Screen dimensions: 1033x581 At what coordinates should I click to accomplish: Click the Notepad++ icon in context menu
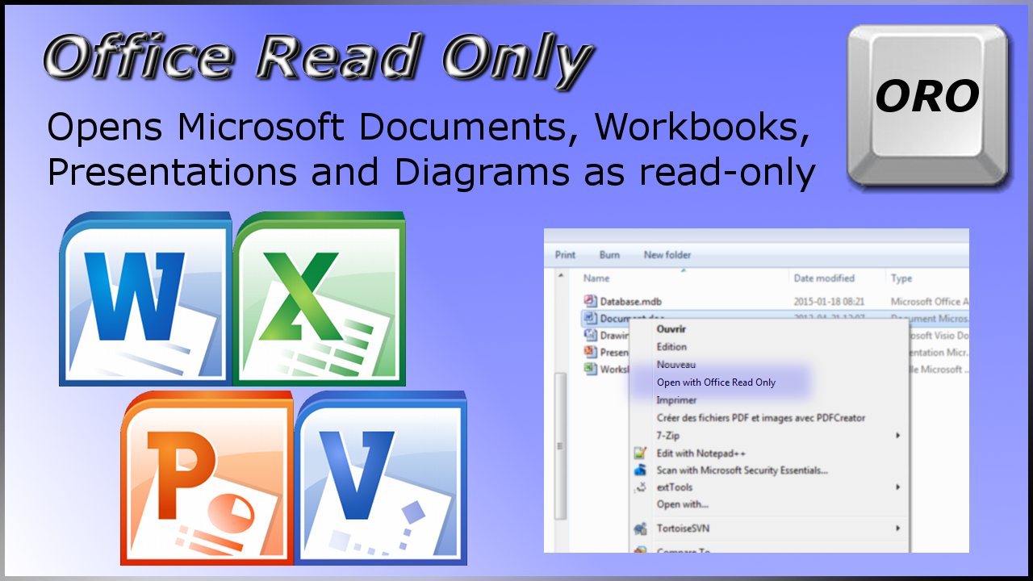[641, 453]
